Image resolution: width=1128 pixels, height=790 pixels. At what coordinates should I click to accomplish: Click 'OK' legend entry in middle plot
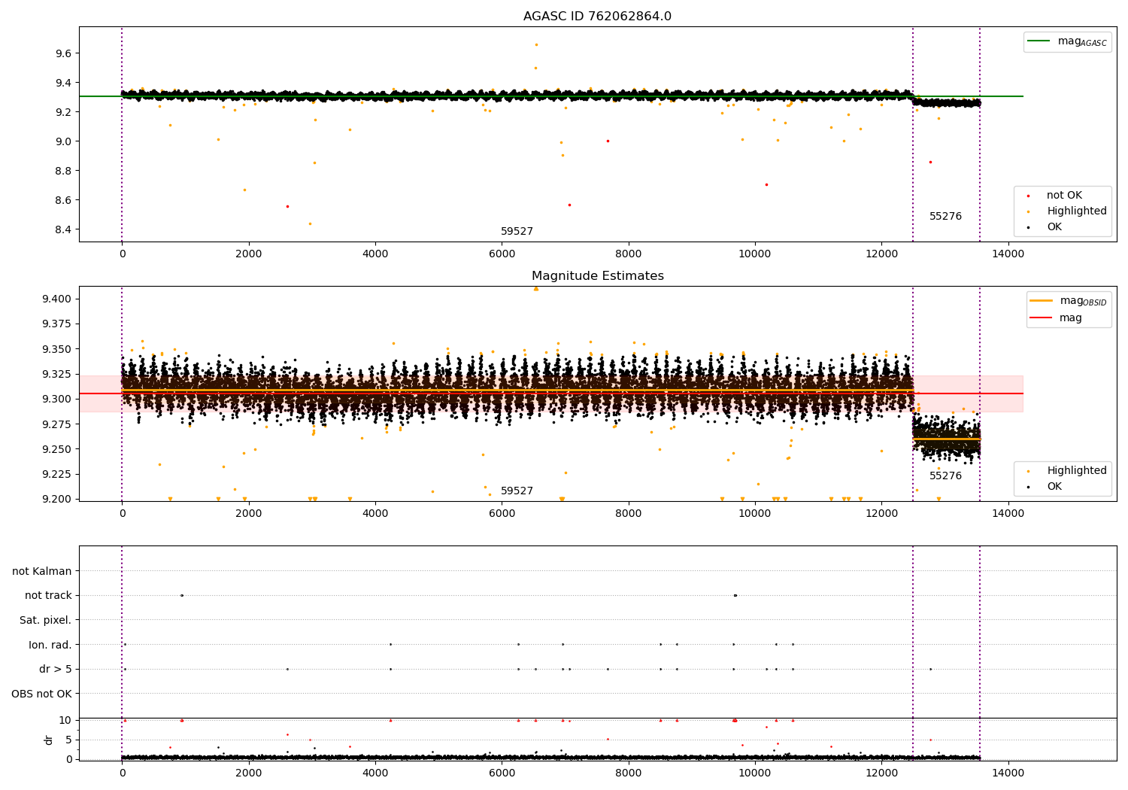[1045, 487]
